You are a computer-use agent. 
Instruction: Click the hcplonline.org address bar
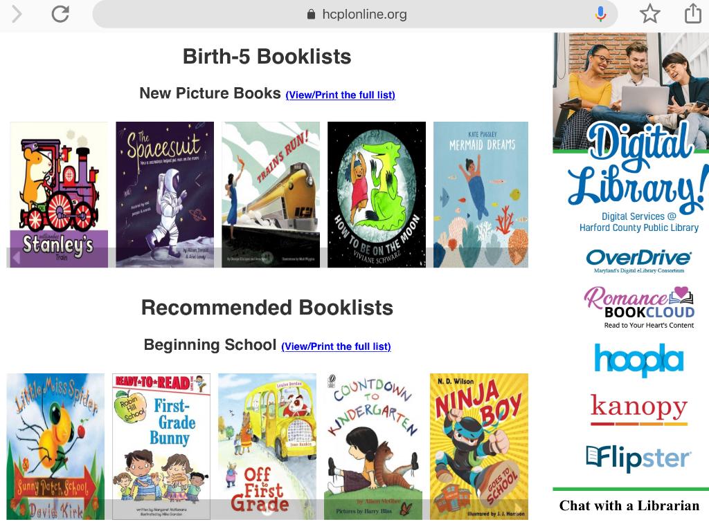click(x=357, y=14)
